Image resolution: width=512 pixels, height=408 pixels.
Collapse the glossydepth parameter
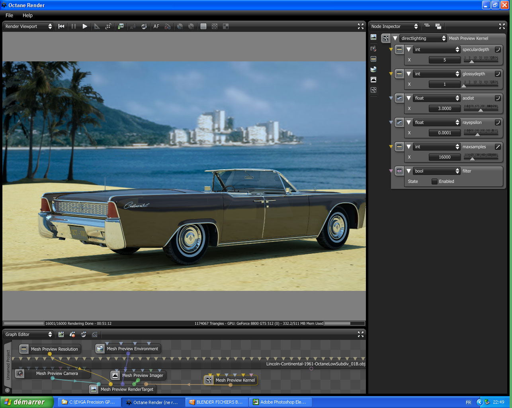coord(408,74)
